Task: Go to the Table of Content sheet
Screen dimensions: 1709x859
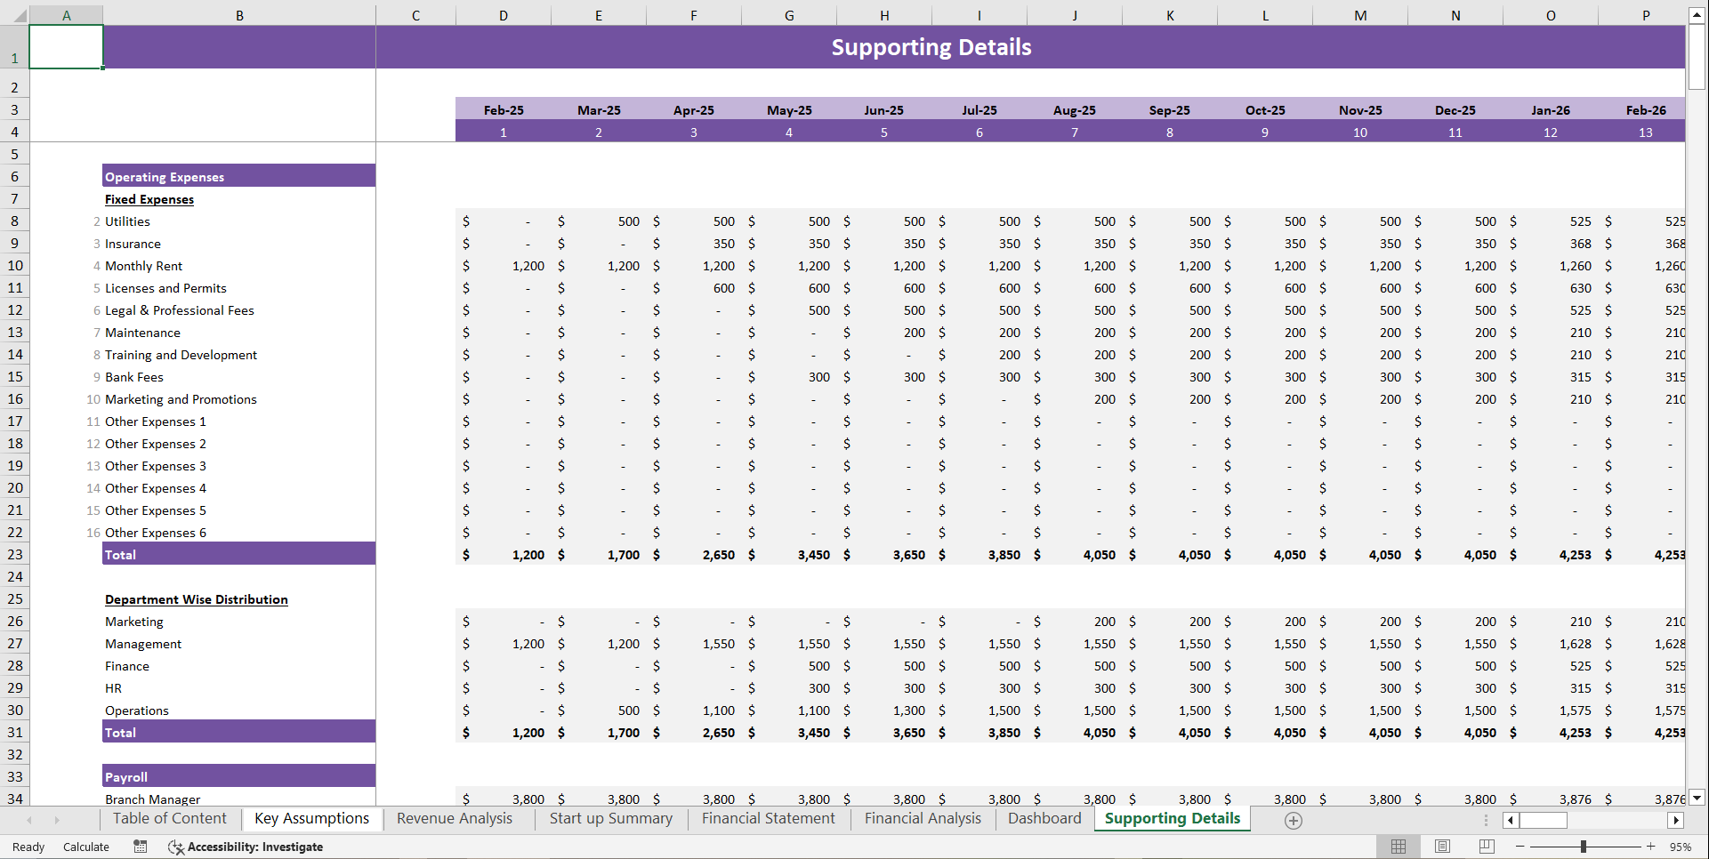Action: 169,818
